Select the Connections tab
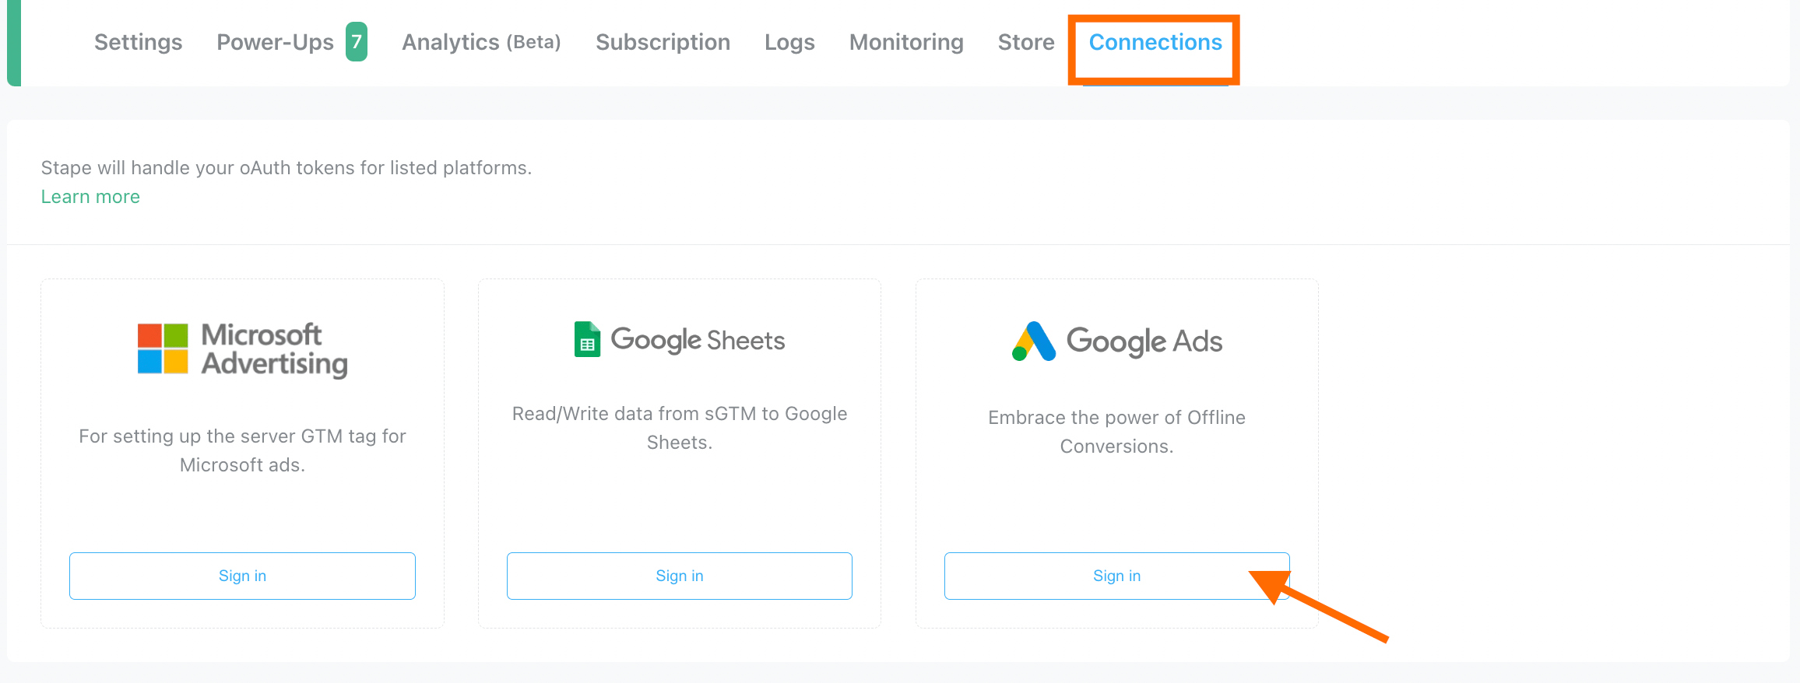Viewport: 1800px width, 683px height. 1155,42
